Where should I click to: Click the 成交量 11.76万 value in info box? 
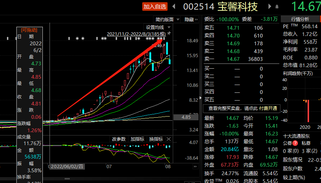(x=32, y=143)
